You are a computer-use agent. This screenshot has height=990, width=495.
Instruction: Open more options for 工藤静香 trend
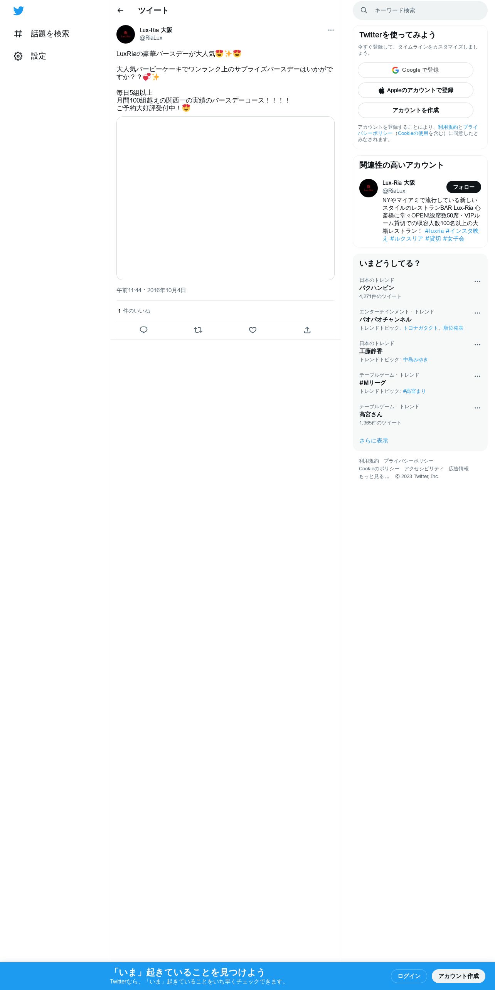pos(477,345)
